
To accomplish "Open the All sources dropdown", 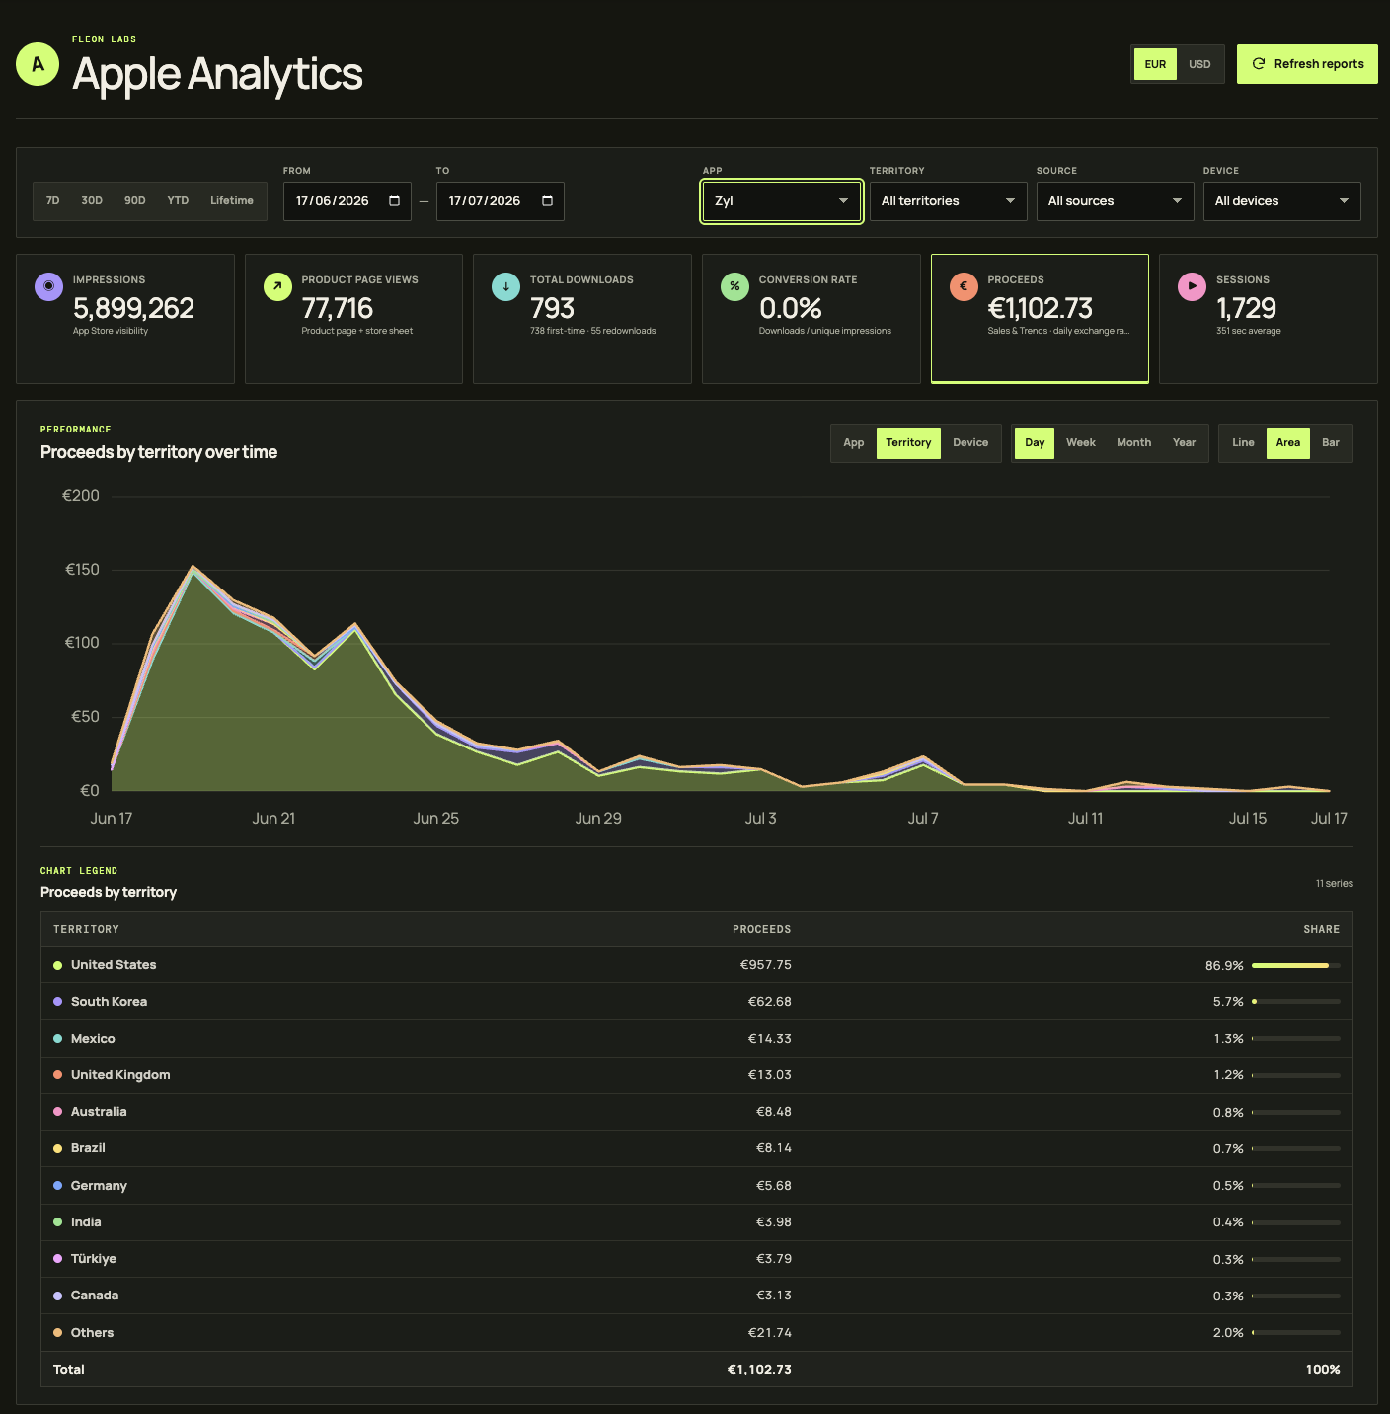I will (1115, 201).
